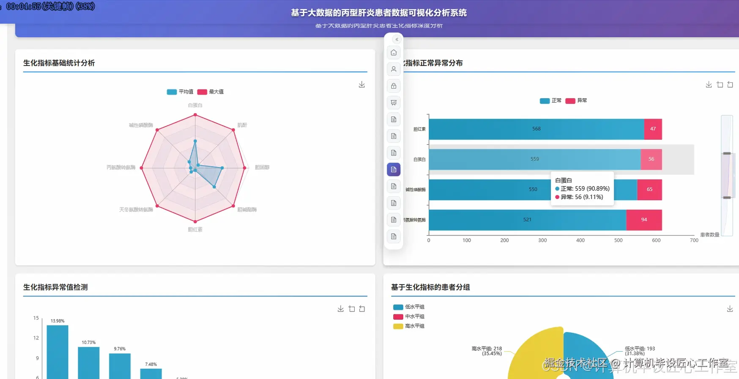Screen dimensions: 739x379
Task: Click the 胆红素 normal bar labeled 568
Action: [536, 129]
